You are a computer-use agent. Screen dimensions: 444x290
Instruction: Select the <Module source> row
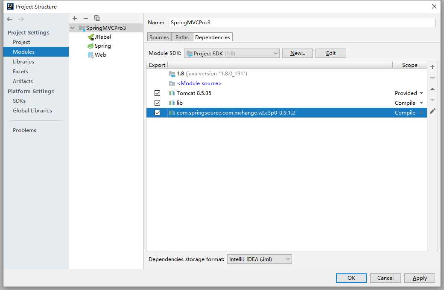[x=286, y=83]
